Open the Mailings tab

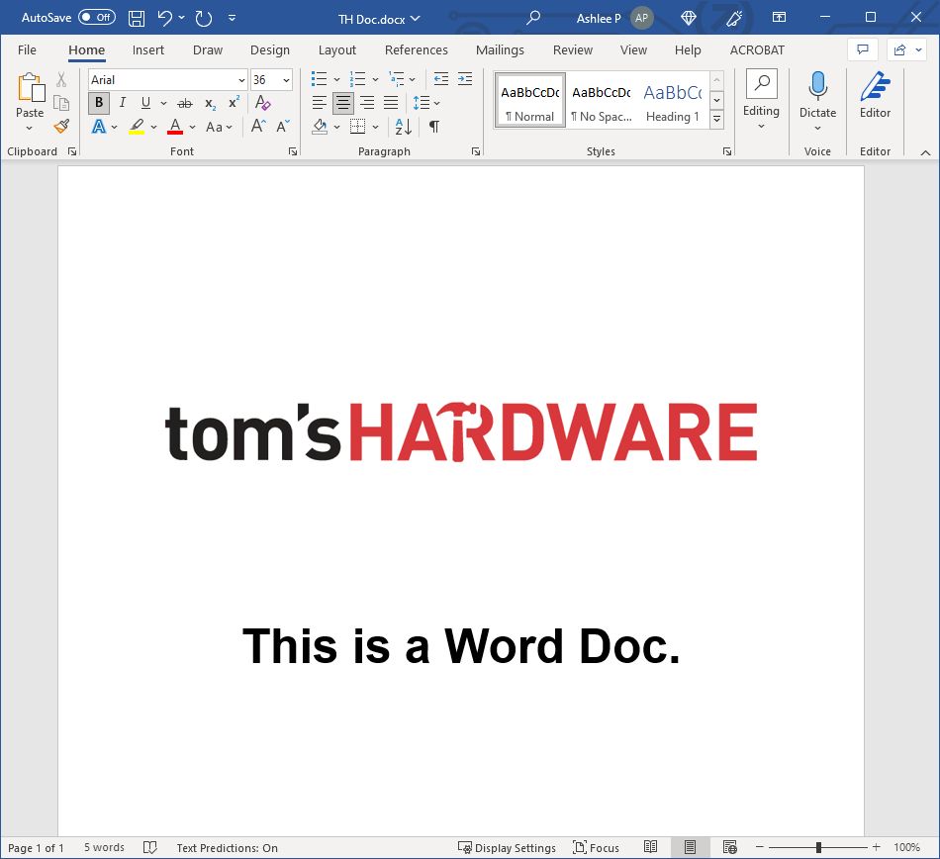(500, 49)
